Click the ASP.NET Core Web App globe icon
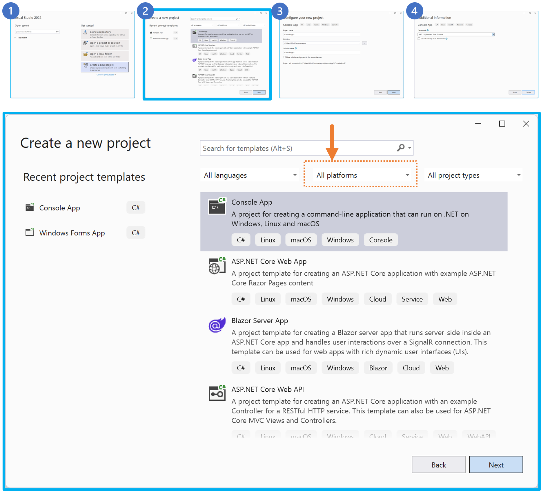 (217, 265)
